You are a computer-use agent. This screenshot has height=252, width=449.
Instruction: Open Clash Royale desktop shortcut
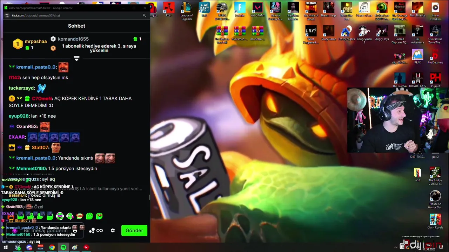pos(435,222)
